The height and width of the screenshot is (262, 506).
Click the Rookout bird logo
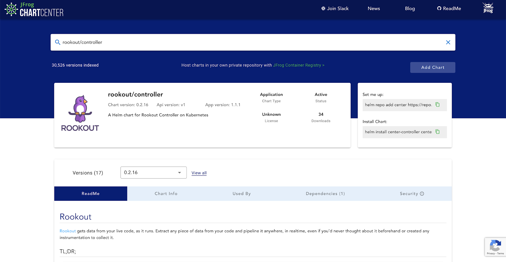pos(80,113)
